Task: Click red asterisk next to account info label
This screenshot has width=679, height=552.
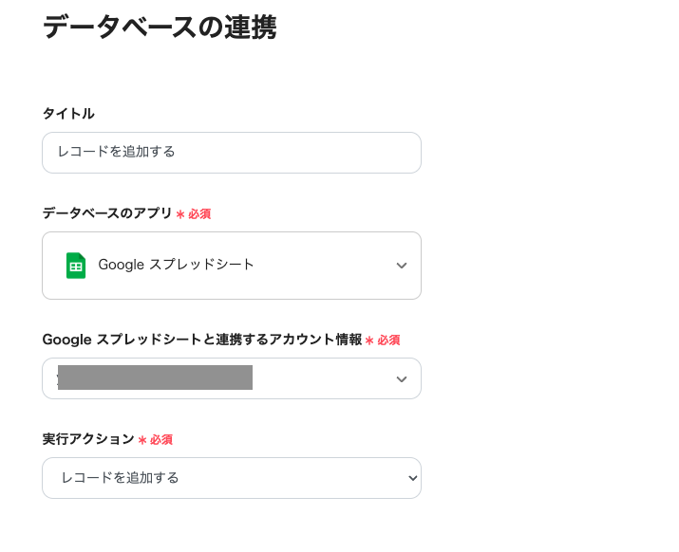Action: [x=369, y=340]
